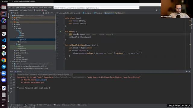Switch to the User.java editor tab
Screen dimensions: 193x108
(x=87, y=13)
